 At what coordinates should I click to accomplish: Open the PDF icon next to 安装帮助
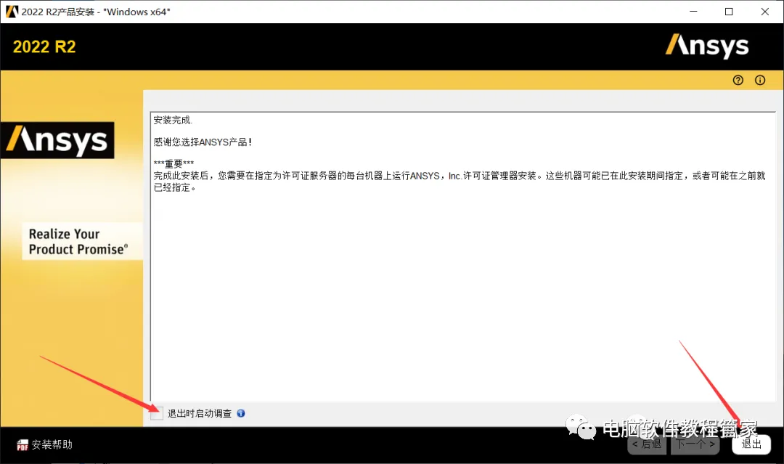pyautogui.click(x=23, y=444)
